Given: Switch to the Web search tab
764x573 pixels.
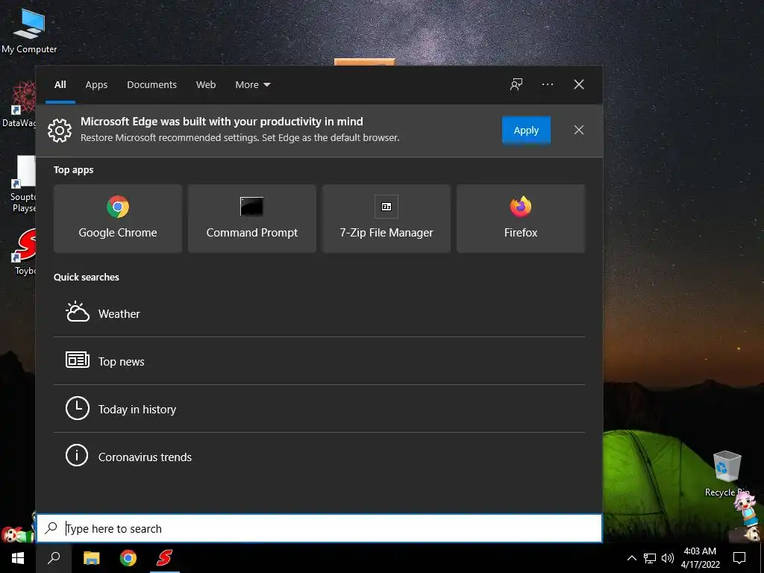Looking at the screenshot, I should (x=206, y=84).
